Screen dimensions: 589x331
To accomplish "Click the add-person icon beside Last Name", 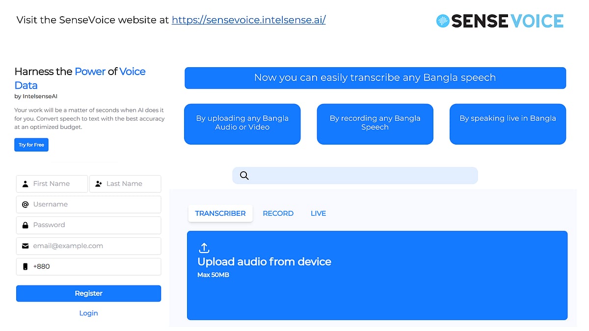I will point(99,184).
